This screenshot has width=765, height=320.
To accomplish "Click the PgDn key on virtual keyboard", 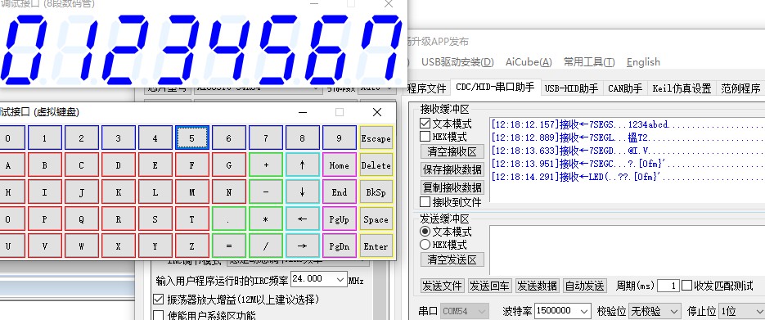I will tap(339, 246).
